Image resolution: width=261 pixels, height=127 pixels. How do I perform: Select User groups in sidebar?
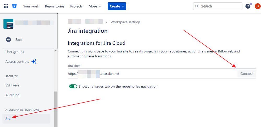[x=15, y=52]
